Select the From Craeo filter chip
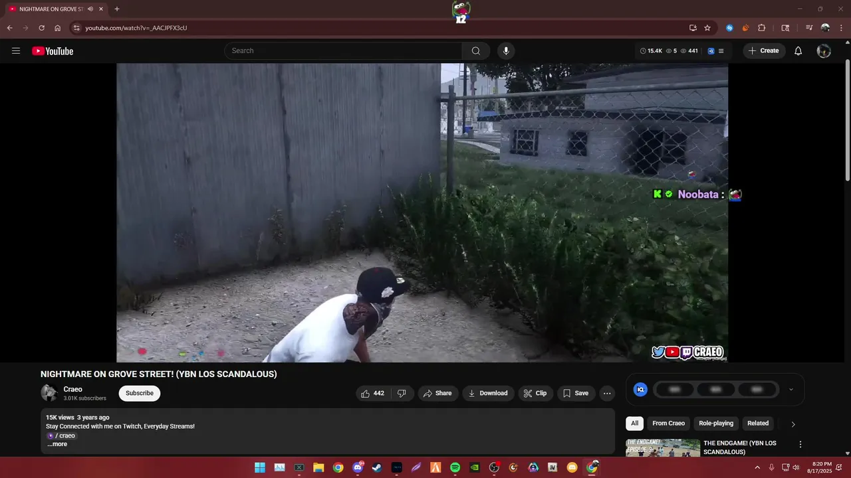The image size is (851, 478). (668, 423)
